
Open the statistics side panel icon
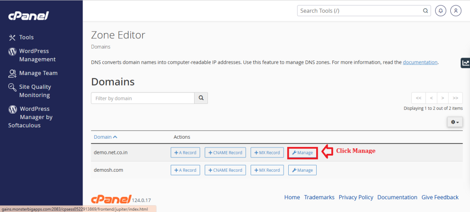point(465,63)
